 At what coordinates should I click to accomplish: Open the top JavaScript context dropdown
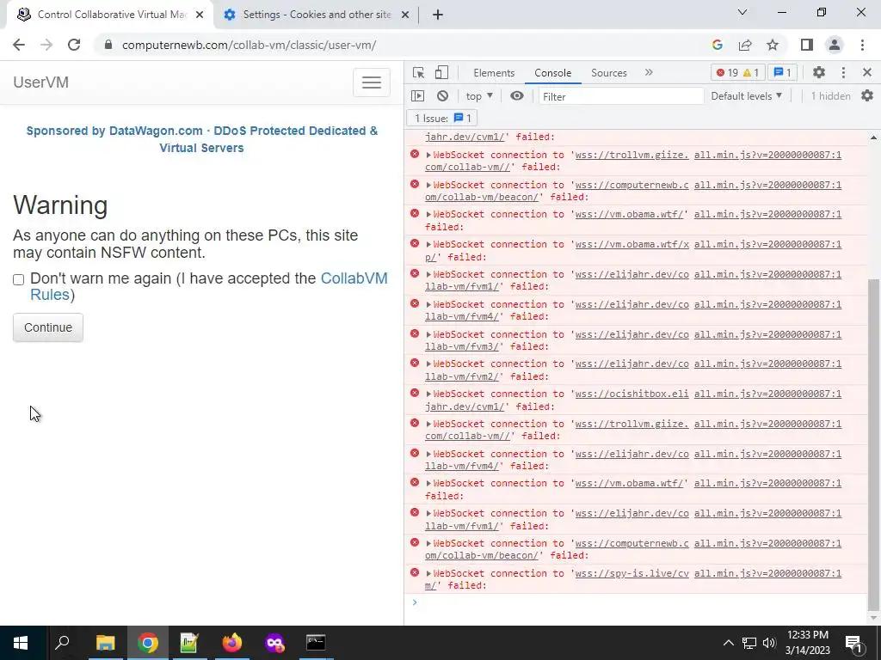tap(479, 96)
